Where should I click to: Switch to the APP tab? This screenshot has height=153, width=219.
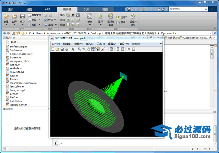[47, 9]
